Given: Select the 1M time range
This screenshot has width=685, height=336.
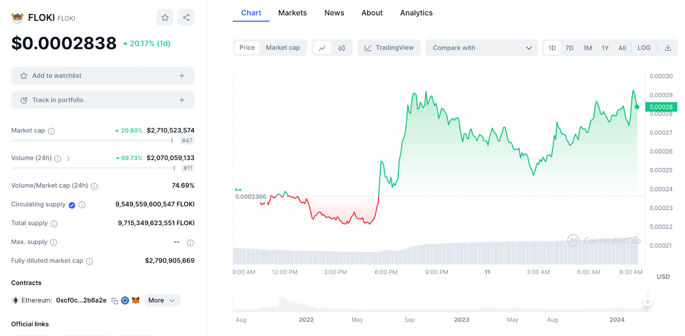Looking at the screenshot, I should coord(587,48).
